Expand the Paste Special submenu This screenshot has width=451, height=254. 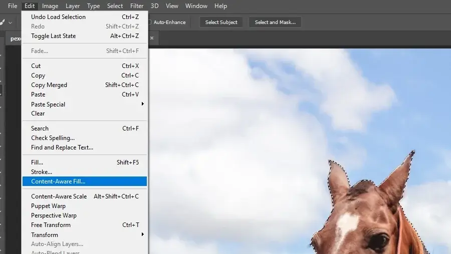(85, 104)
